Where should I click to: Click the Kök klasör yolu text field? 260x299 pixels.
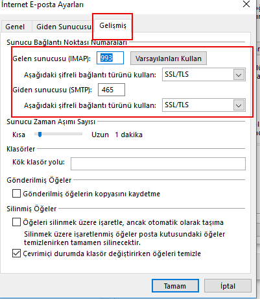tap(158, 164)
